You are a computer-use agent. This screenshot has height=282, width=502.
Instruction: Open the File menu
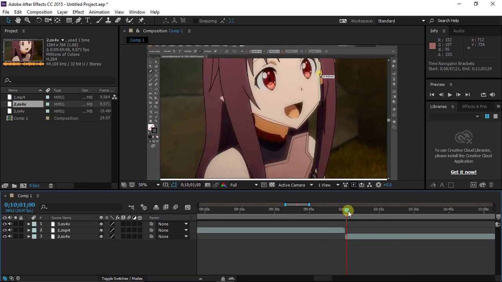pyautogui.click(x=6, y=12)
